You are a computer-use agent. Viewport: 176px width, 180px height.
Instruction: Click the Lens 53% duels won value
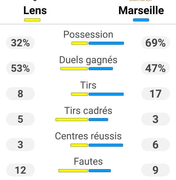pos(20,68)
